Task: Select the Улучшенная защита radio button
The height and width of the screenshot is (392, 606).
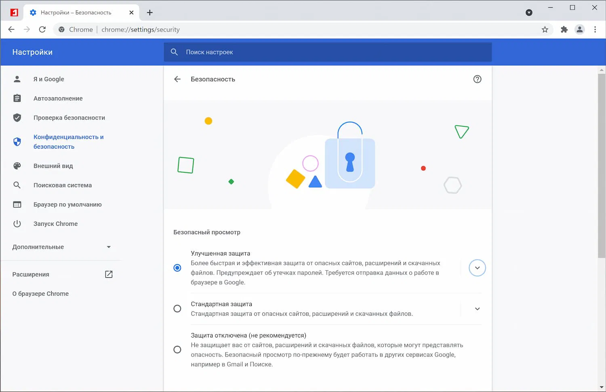Action: 177,268
